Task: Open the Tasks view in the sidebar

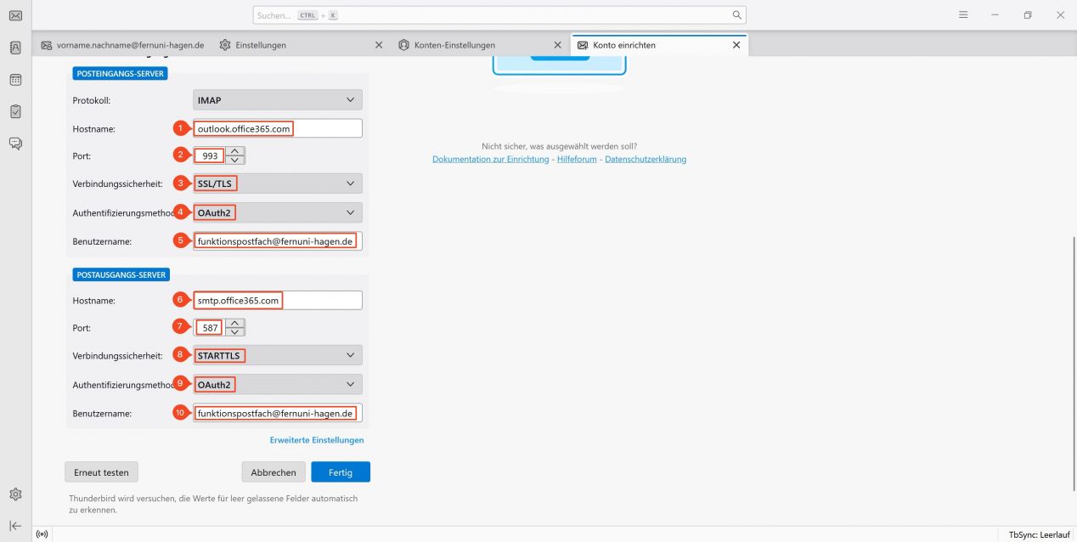Action: tap(14, 110)
